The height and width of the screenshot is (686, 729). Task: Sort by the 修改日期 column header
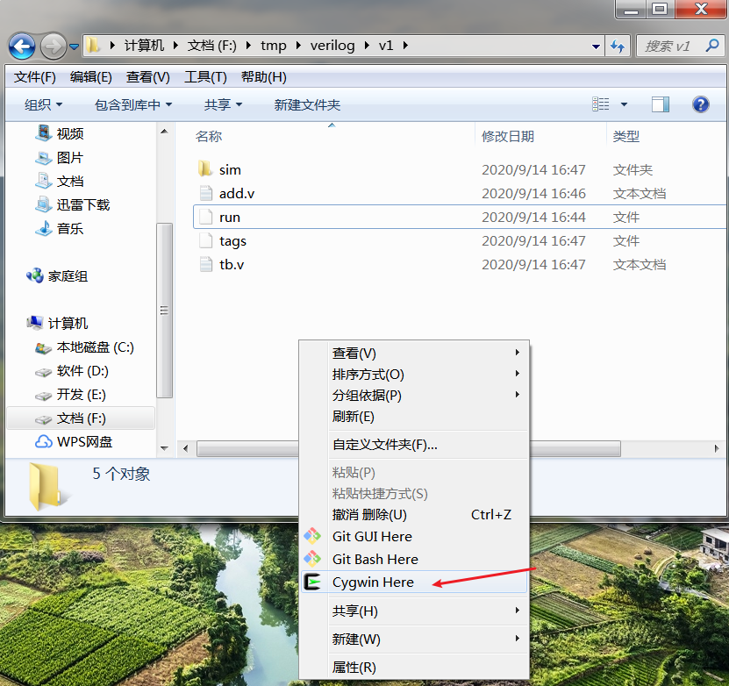click(x=508, y=136)
